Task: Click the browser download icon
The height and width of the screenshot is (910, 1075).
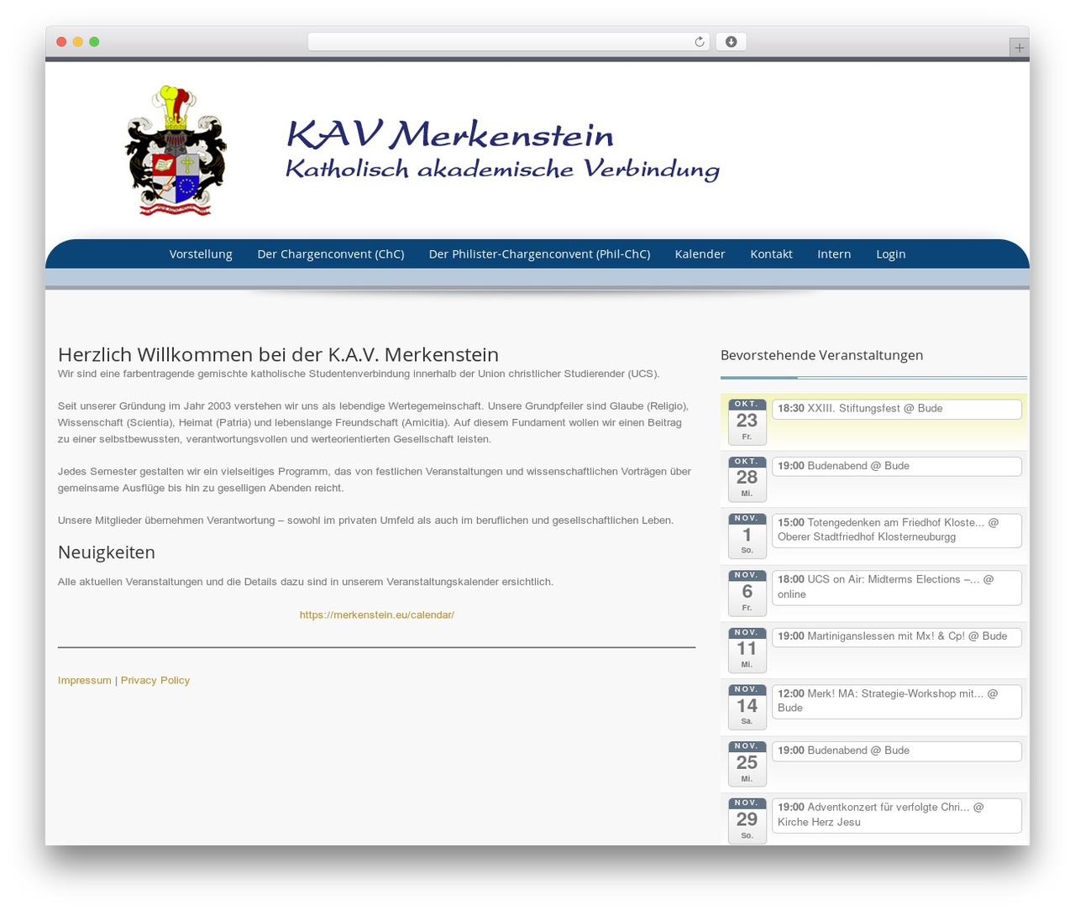Action: click(x=731, y=42)
